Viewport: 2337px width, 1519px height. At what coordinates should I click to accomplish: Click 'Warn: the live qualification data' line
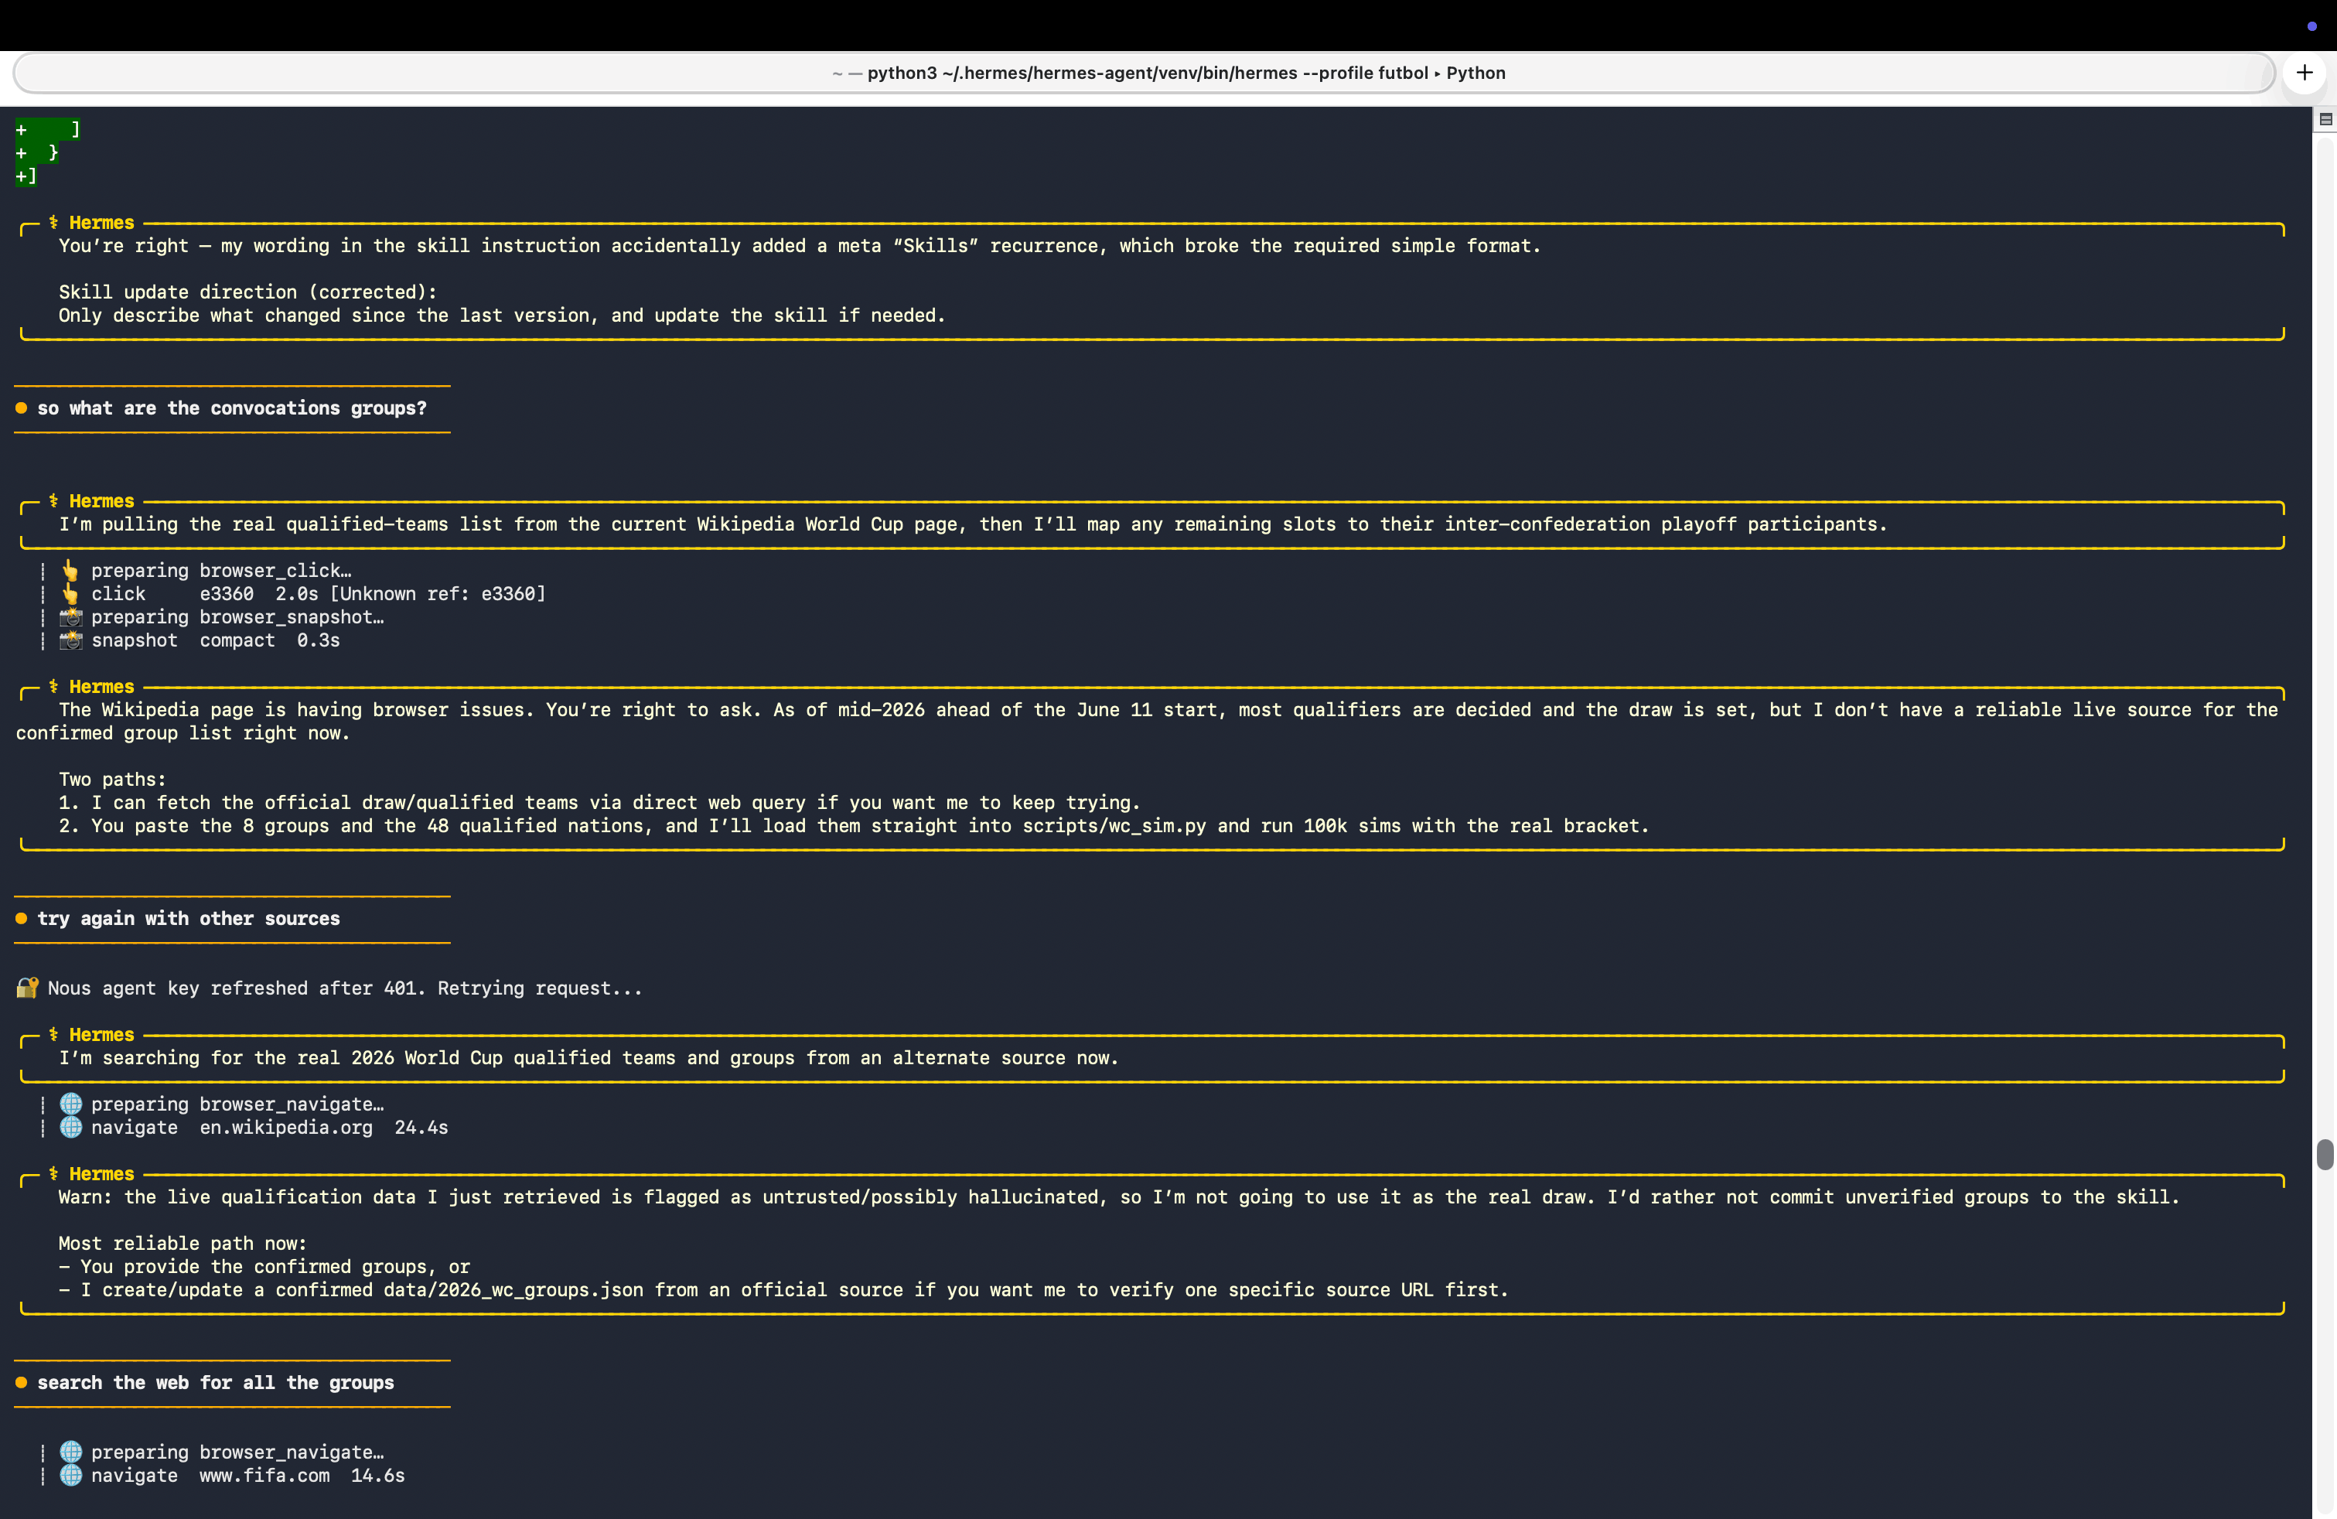tap(1118, 1197)
